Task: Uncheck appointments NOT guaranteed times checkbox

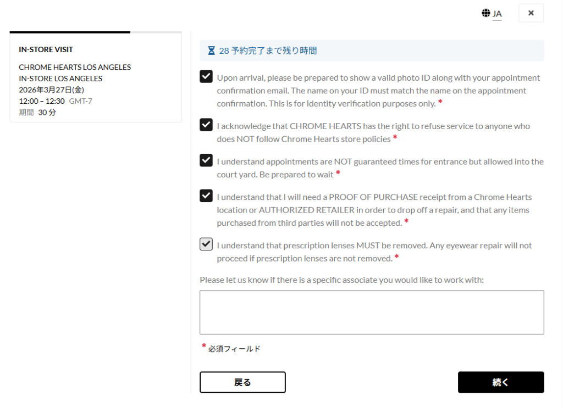Action: tap(206, 160)
